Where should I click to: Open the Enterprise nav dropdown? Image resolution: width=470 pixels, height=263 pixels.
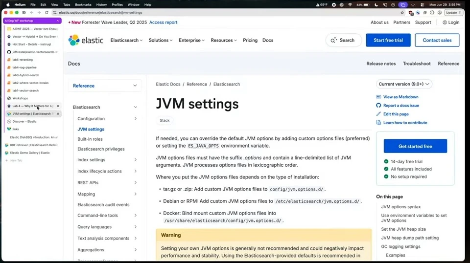coord(192,40)
